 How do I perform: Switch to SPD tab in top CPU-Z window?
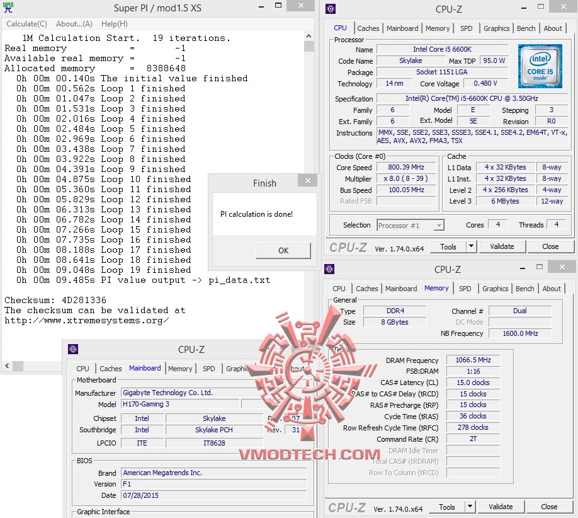pyautogui.click(x=466, y=28)
